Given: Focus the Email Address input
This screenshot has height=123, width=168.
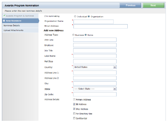Looking at the screenshot, I should pyautogui.click(x=100, y=26).
